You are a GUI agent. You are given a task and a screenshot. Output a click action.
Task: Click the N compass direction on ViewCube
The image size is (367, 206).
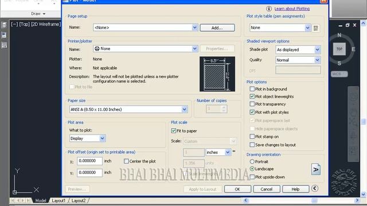339,35
